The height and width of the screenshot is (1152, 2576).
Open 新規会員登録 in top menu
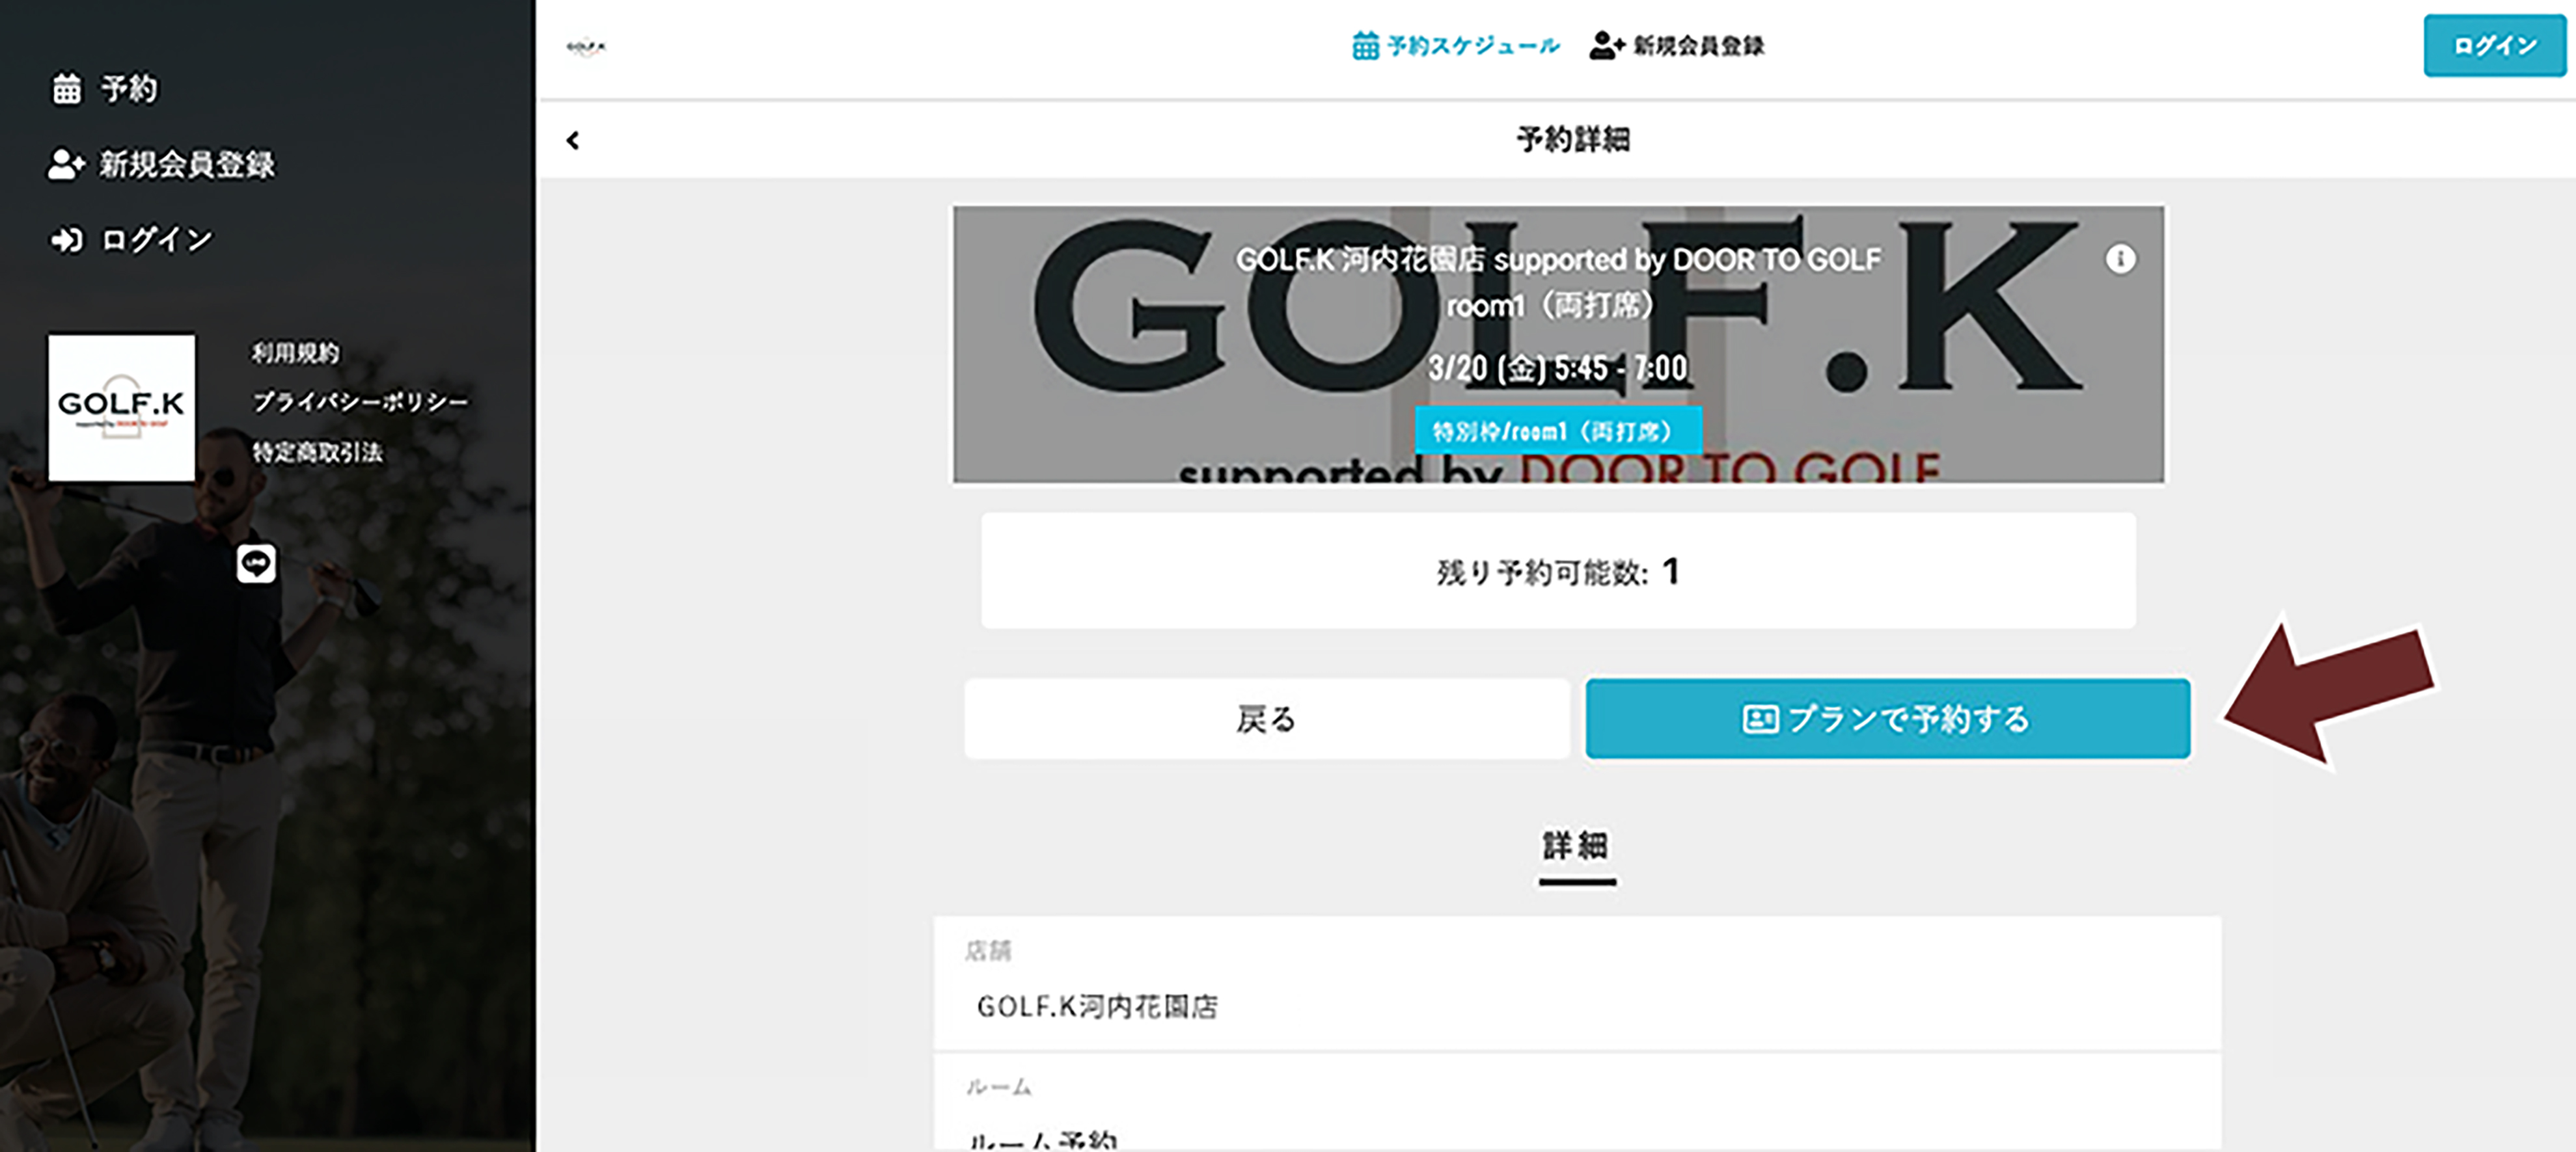point(1698,46)
